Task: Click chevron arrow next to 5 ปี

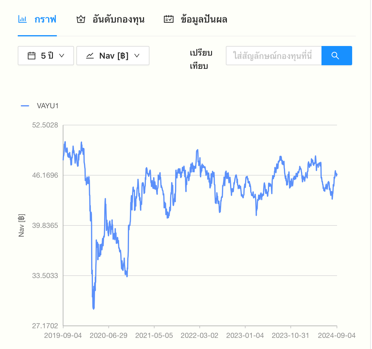Action: pyautogui.click(x=62, y=56)
